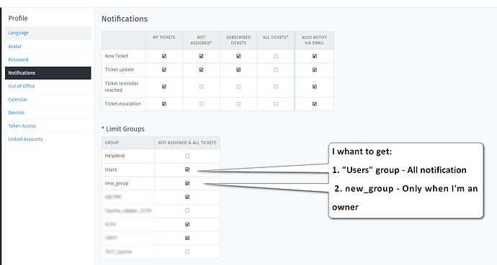Click the GROUP column header
Viewport: 497px width, 265px height.
112,143
